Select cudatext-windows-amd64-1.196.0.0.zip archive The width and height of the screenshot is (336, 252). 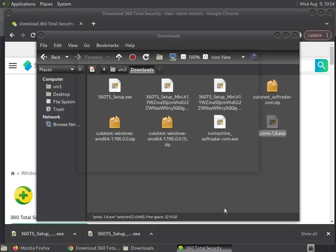click(115, 128)
